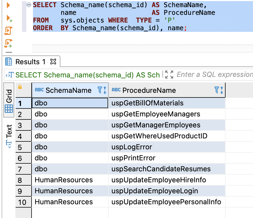Click Execute script in separate tabs icon

[9, 43]
